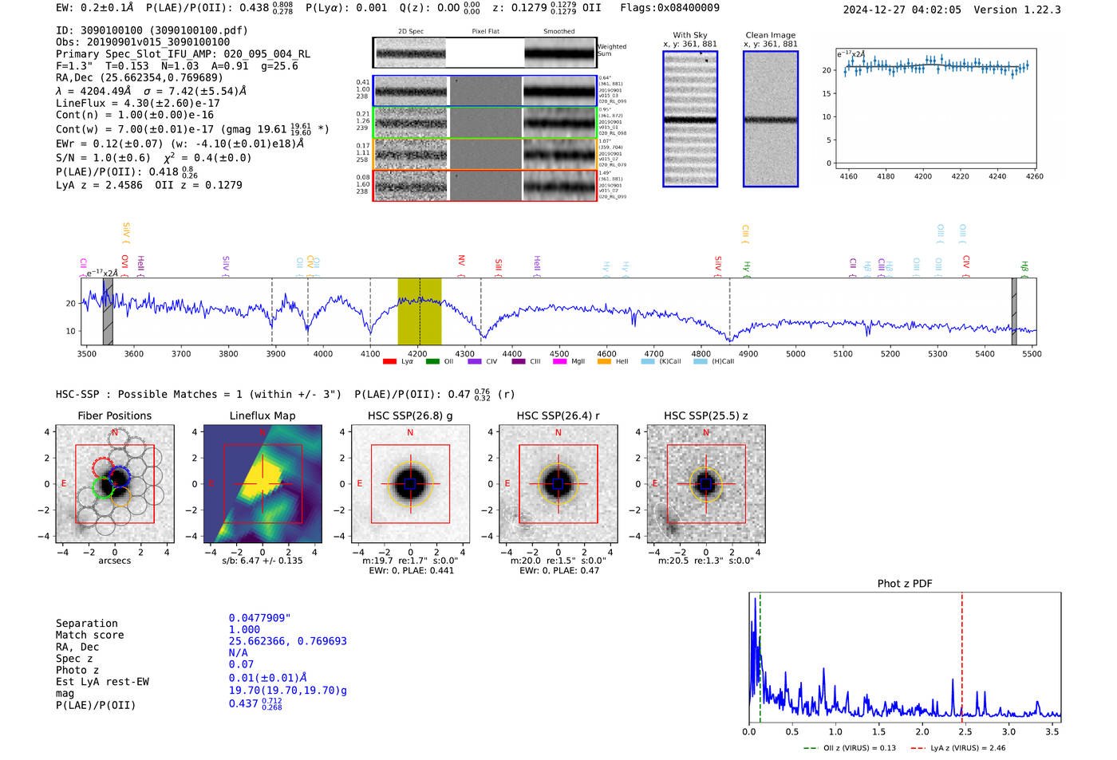Click the red dashed fiber circle in Fiber Positions

[x=102, y=468]
